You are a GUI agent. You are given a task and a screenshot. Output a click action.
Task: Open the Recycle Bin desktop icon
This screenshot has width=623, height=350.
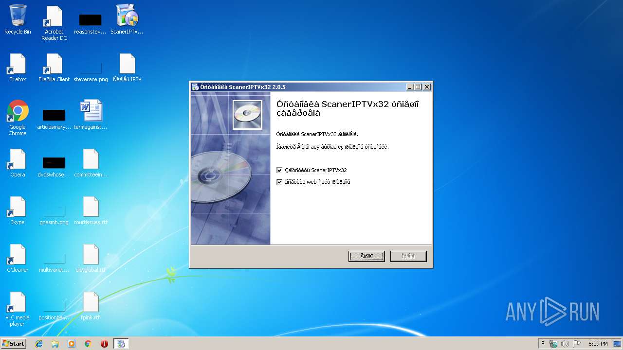point(18,19)
